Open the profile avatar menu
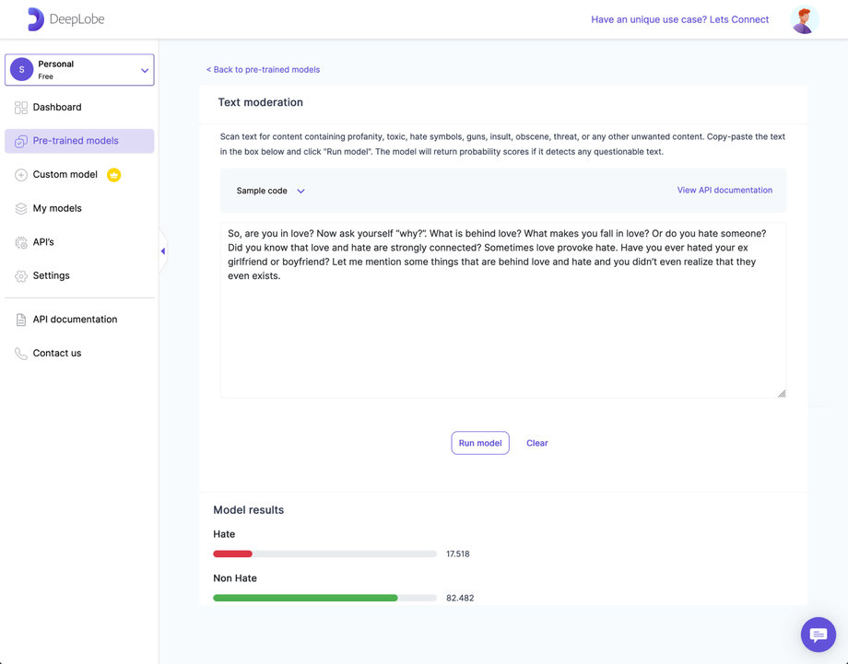 (x=803, y=18)
